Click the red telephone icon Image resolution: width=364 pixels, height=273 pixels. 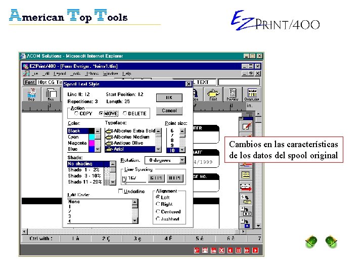(x=205, y=250)
